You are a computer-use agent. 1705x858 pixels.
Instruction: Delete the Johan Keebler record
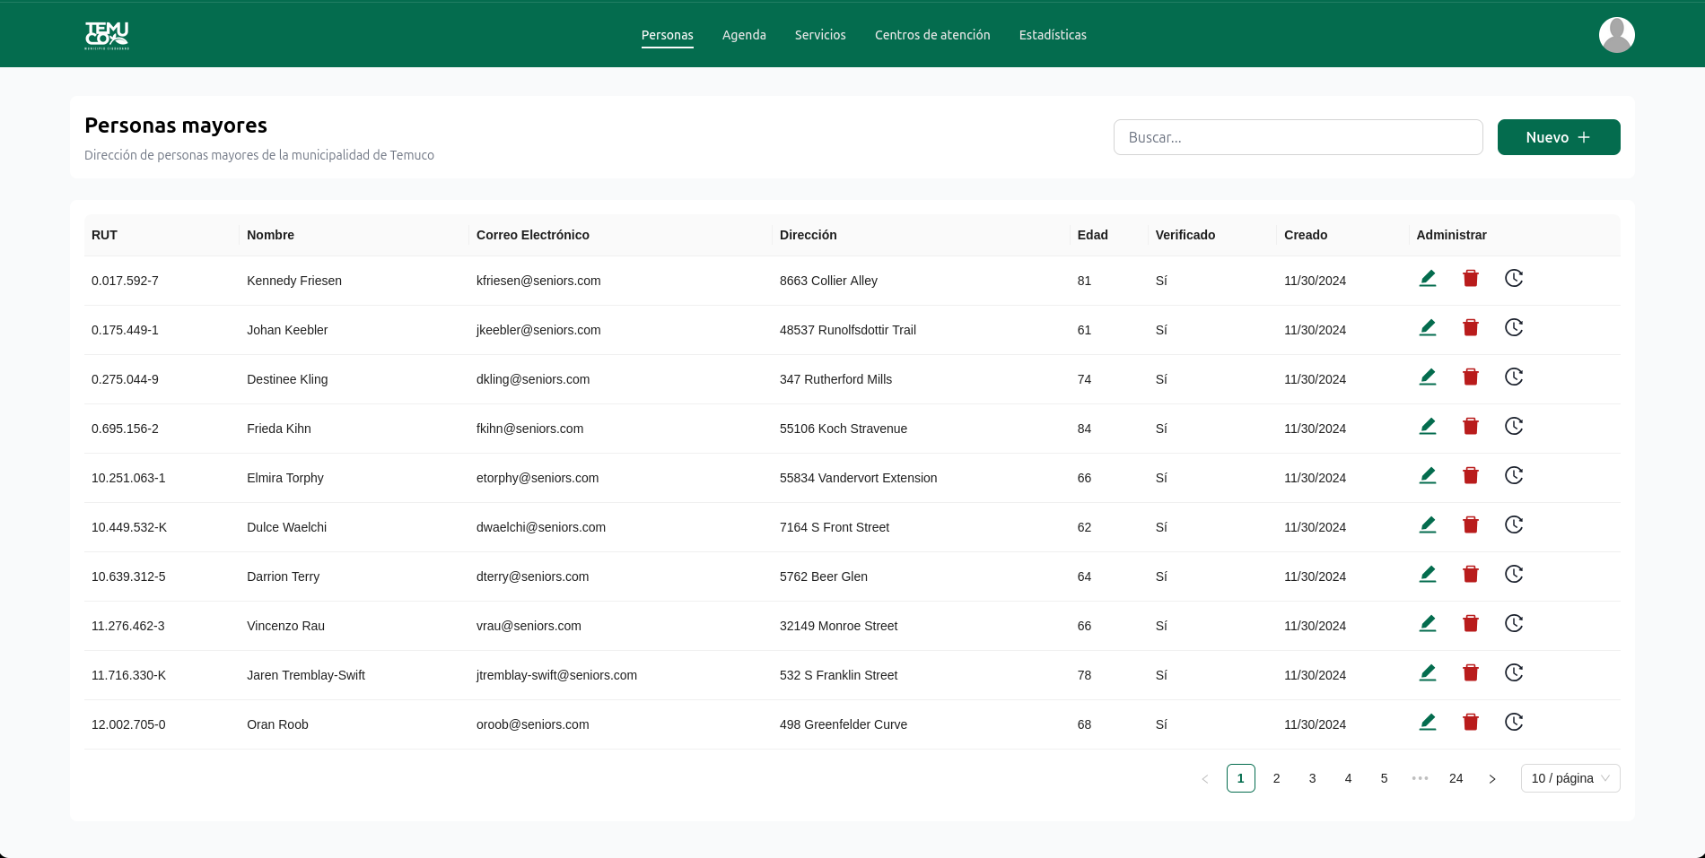point(1471,328)
